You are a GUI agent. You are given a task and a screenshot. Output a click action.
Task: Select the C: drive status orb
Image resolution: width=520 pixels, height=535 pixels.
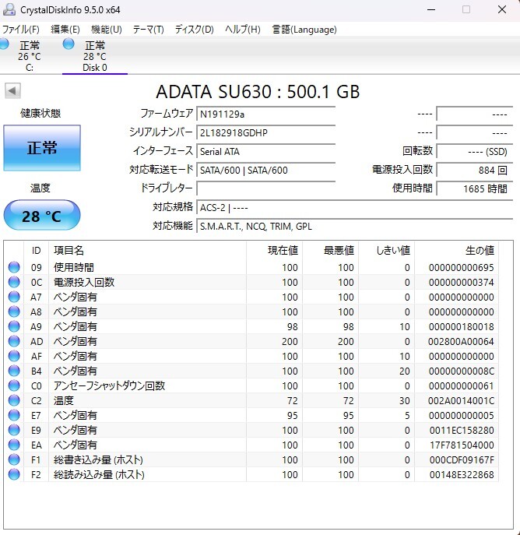tap(4, 44)
